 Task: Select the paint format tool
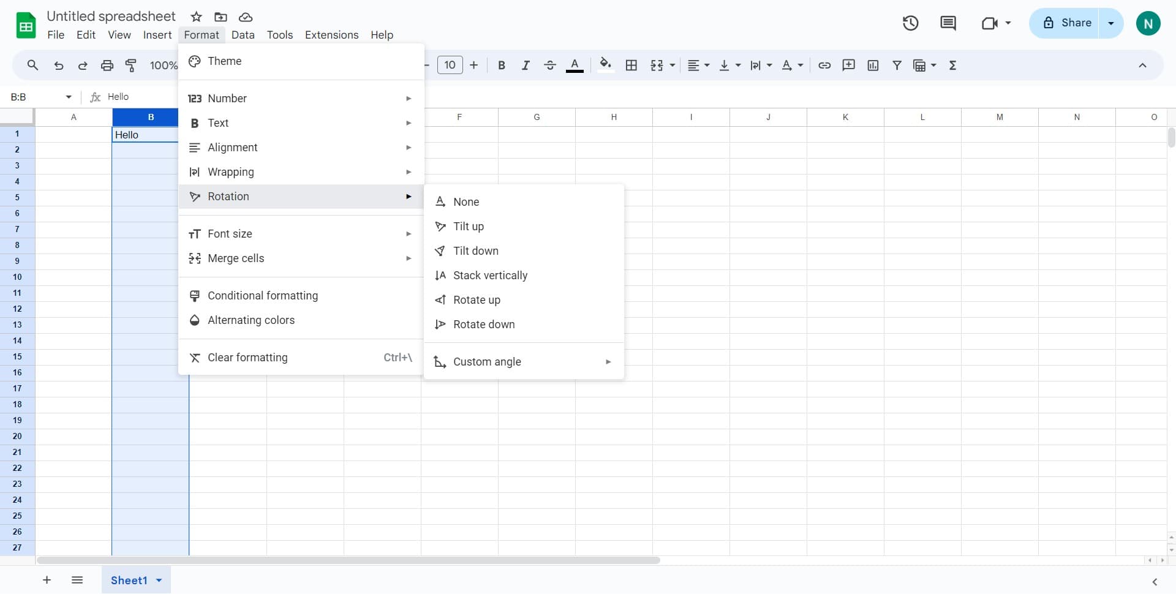[130, 65]
